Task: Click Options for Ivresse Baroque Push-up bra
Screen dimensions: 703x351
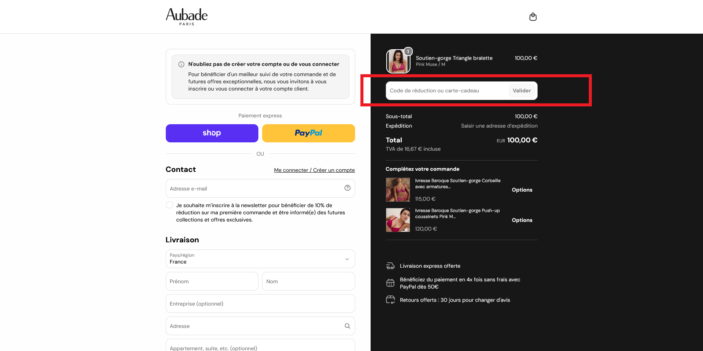Action: pyautogui.click(x=522, y=220)
